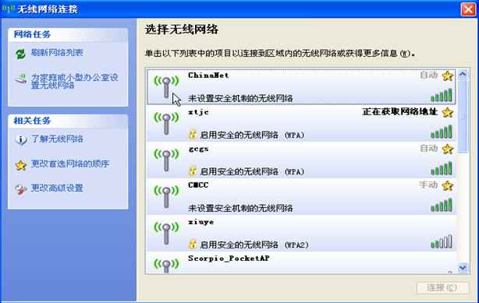Click the network list scroll up arrow
Screen dimensions: 479x303
point(463,74)
